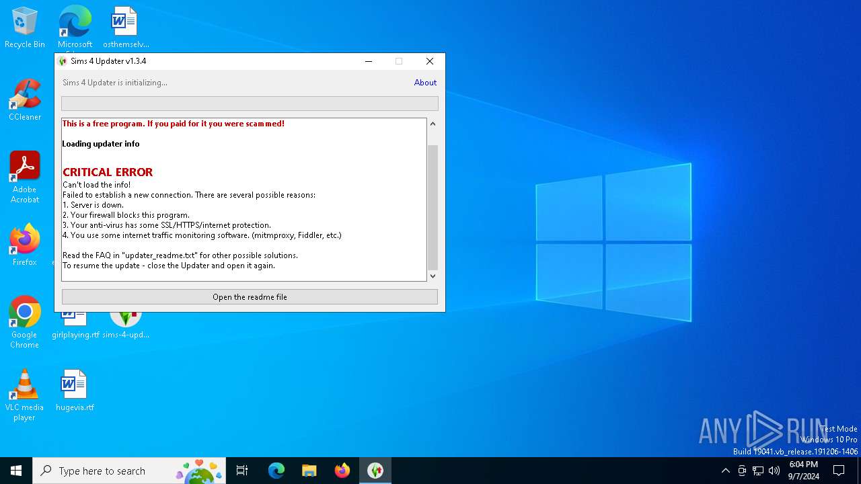Open the Windows Start menu
The height and width of the screenshot is (484, 861).
[x=16, y=471]
